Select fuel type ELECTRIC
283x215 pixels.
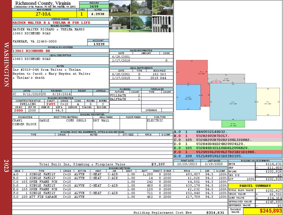155,120
